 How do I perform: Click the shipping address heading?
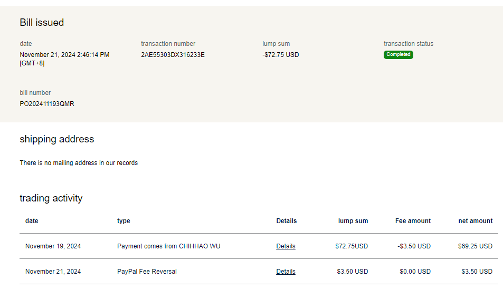point(56,139)
